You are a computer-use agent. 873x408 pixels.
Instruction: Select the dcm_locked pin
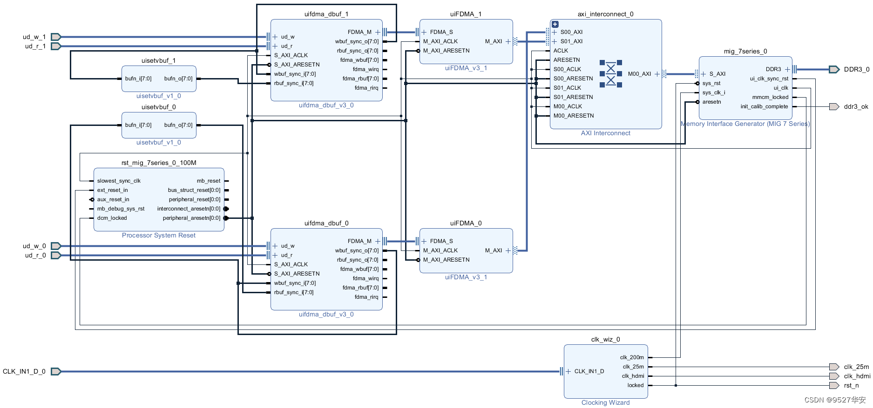(x=112, y=218)
